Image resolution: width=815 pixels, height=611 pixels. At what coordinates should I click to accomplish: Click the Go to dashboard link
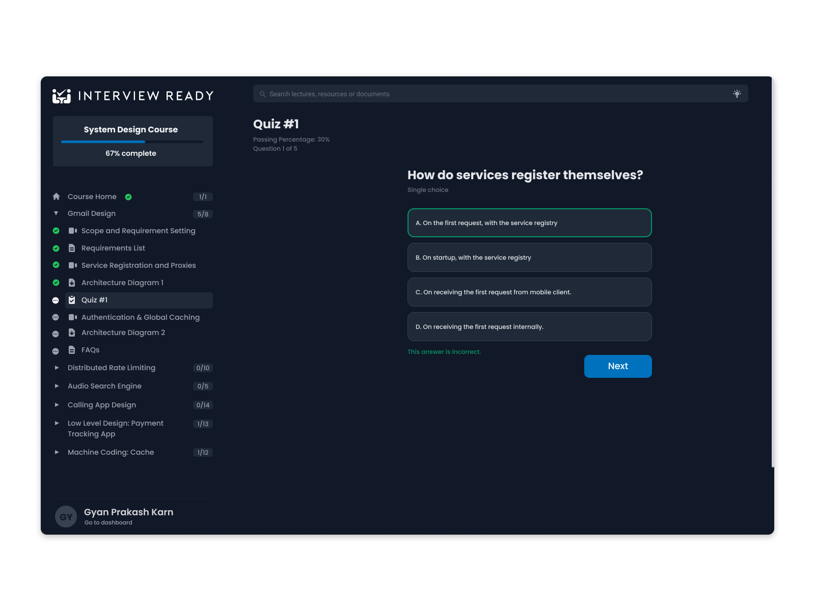click(x=108, y=522)
